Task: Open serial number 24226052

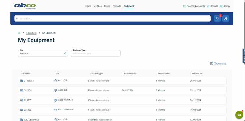Action: click(x=29, y=81)
